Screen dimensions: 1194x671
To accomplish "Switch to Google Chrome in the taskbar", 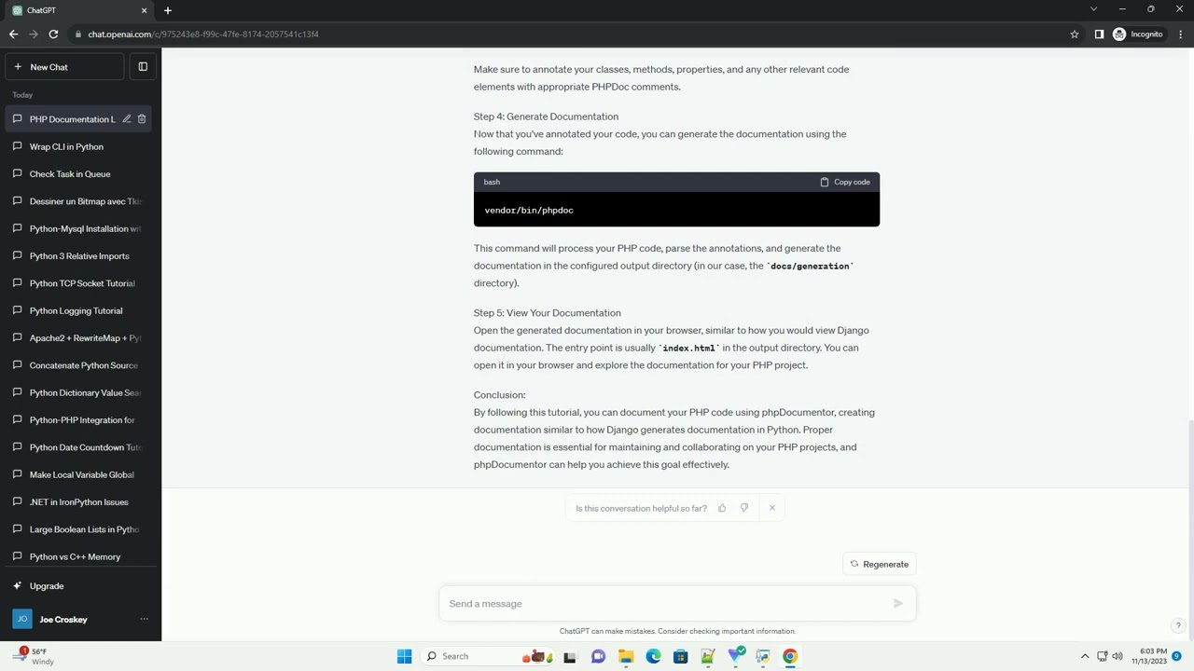I will 790,656.
